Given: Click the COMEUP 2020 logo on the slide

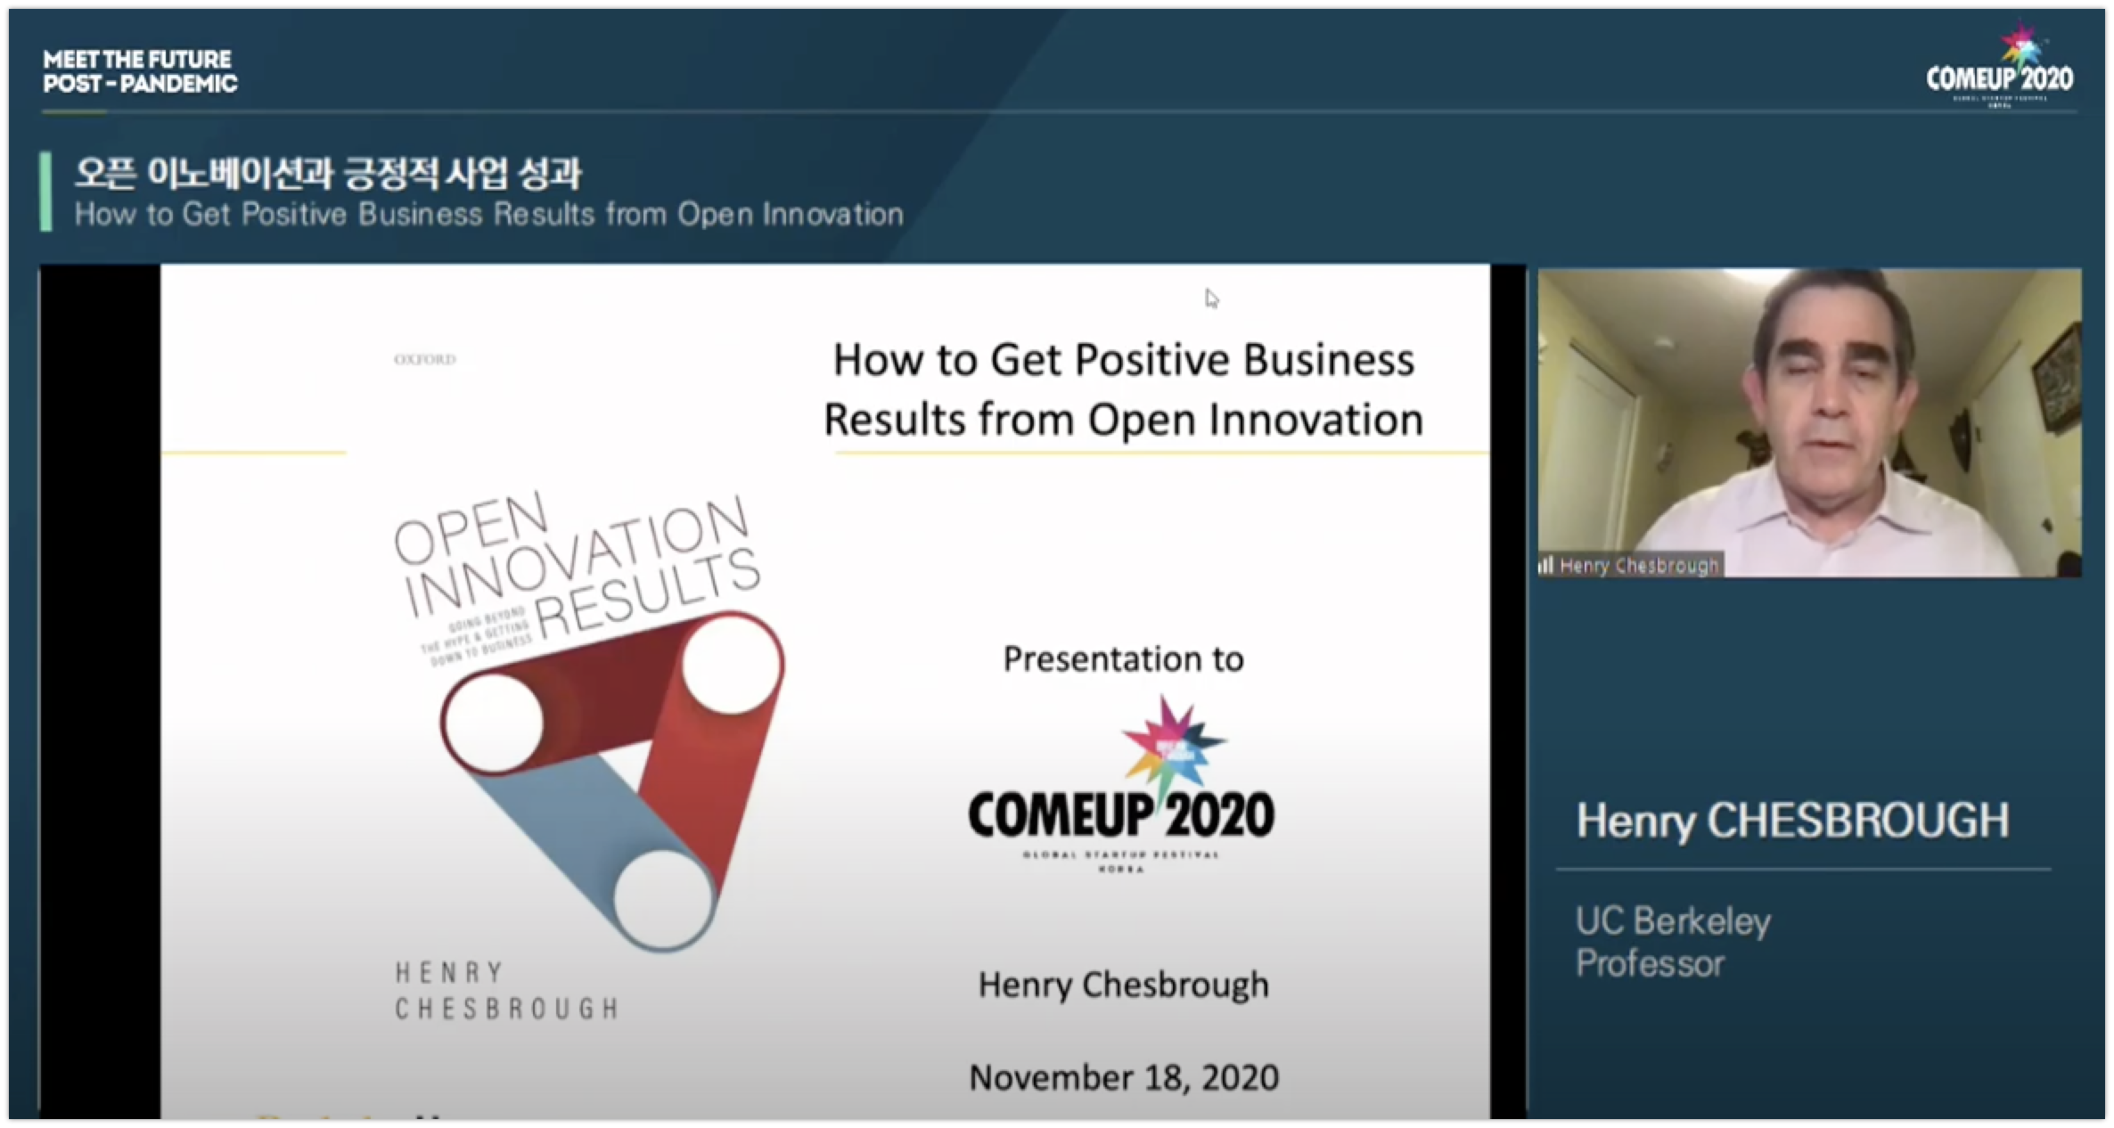Looking at the screenshot, I should pos(1121,784).
